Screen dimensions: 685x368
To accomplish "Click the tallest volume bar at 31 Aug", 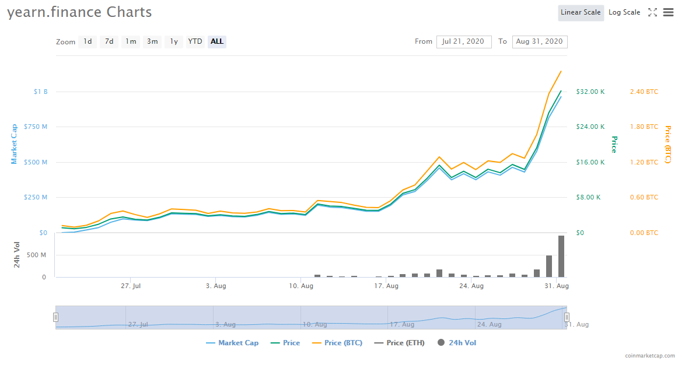I will point(561,256).
